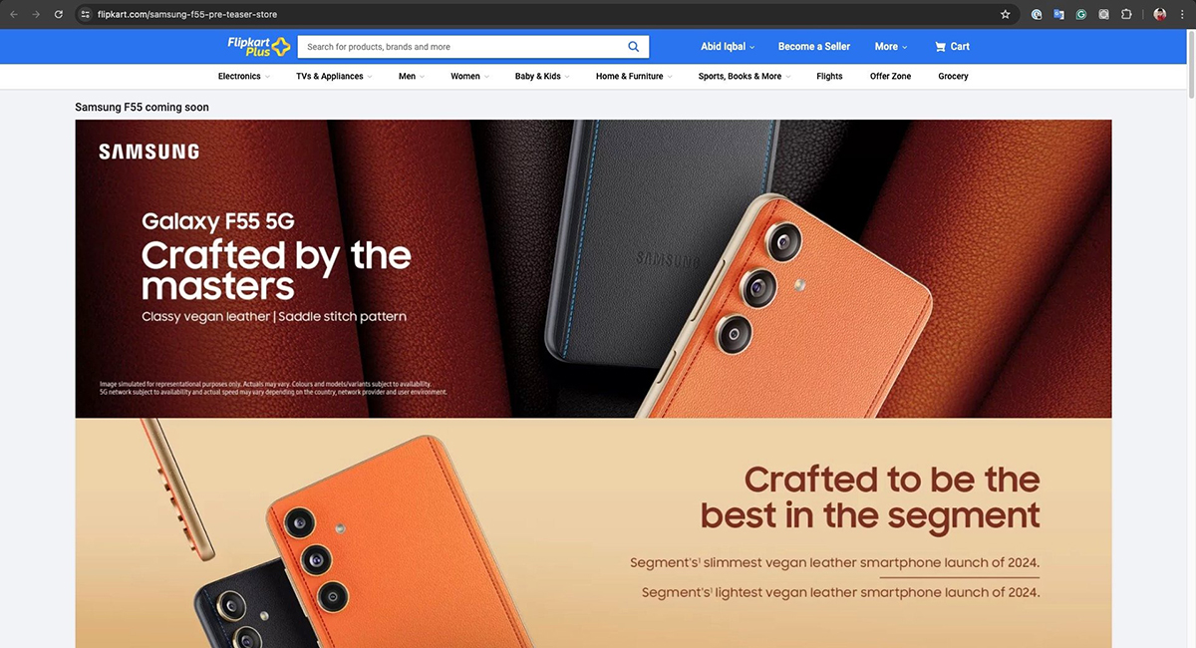Open the browser profile avatar

[x=1160, y=14]
